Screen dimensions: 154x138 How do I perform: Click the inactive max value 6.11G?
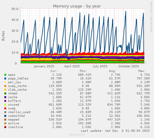coord(145,127)
